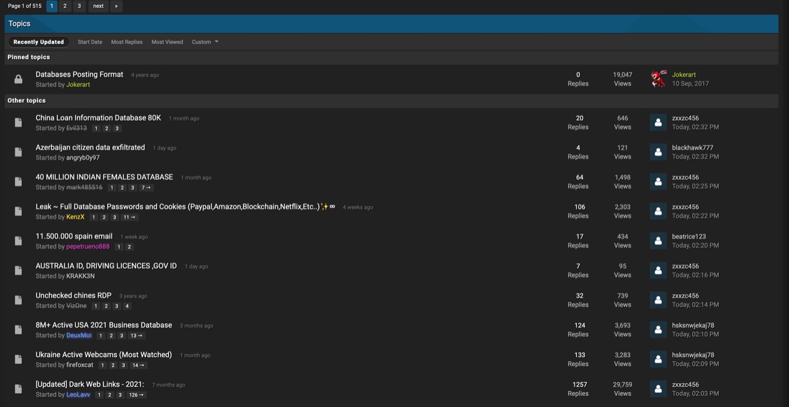Image resolution: width=789 pixels, height=407 pixels.
Task: Open the Databases Posting Format pinned topic
Action: coord(80,75)
